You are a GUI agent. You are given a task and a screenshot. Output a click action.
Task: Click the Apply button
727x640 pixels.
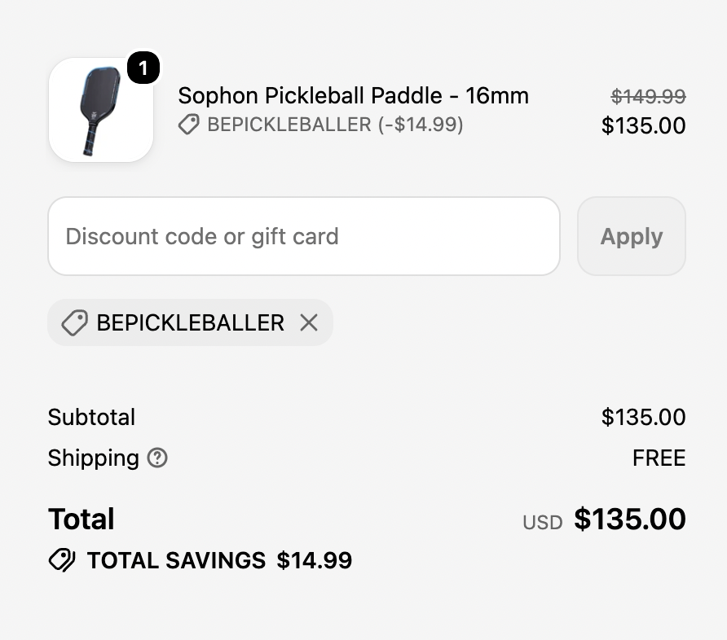coord(632,236)
